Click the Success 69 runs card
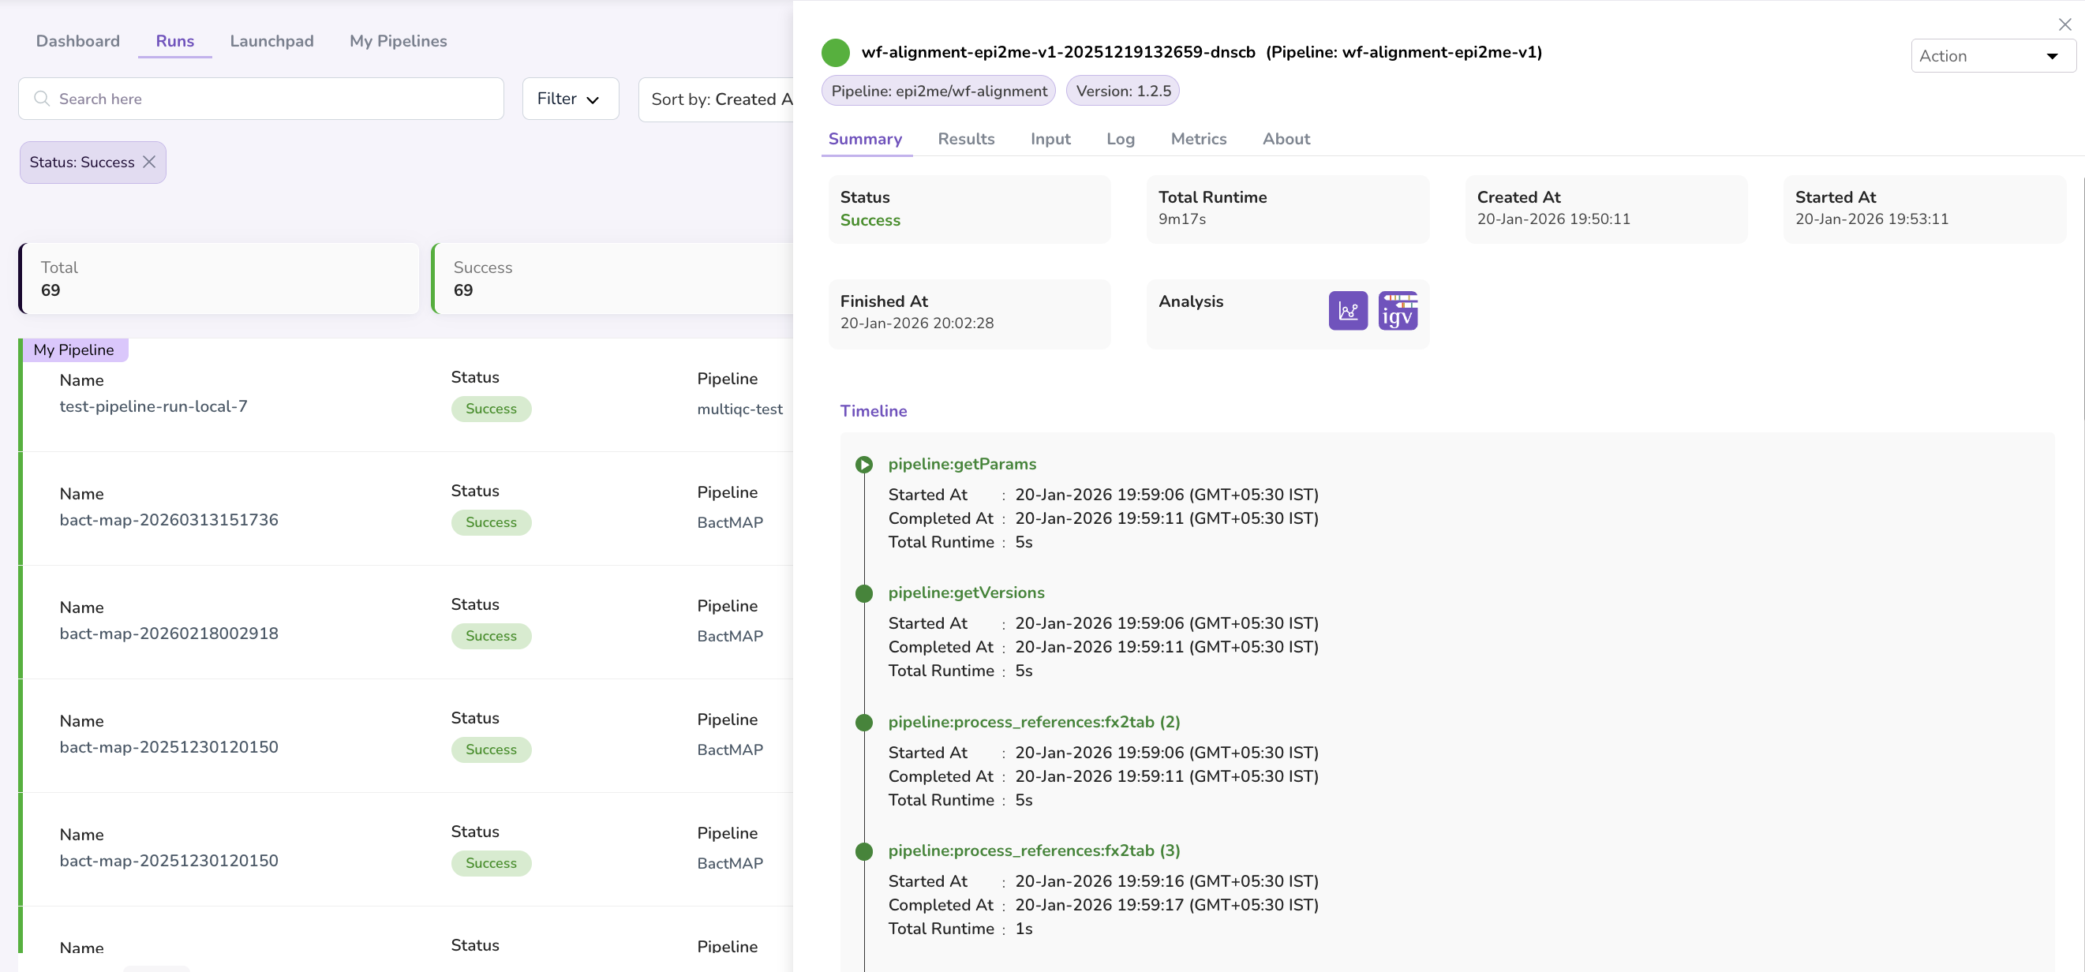Viewport: 2085px width, 972px height. (612, 279)
